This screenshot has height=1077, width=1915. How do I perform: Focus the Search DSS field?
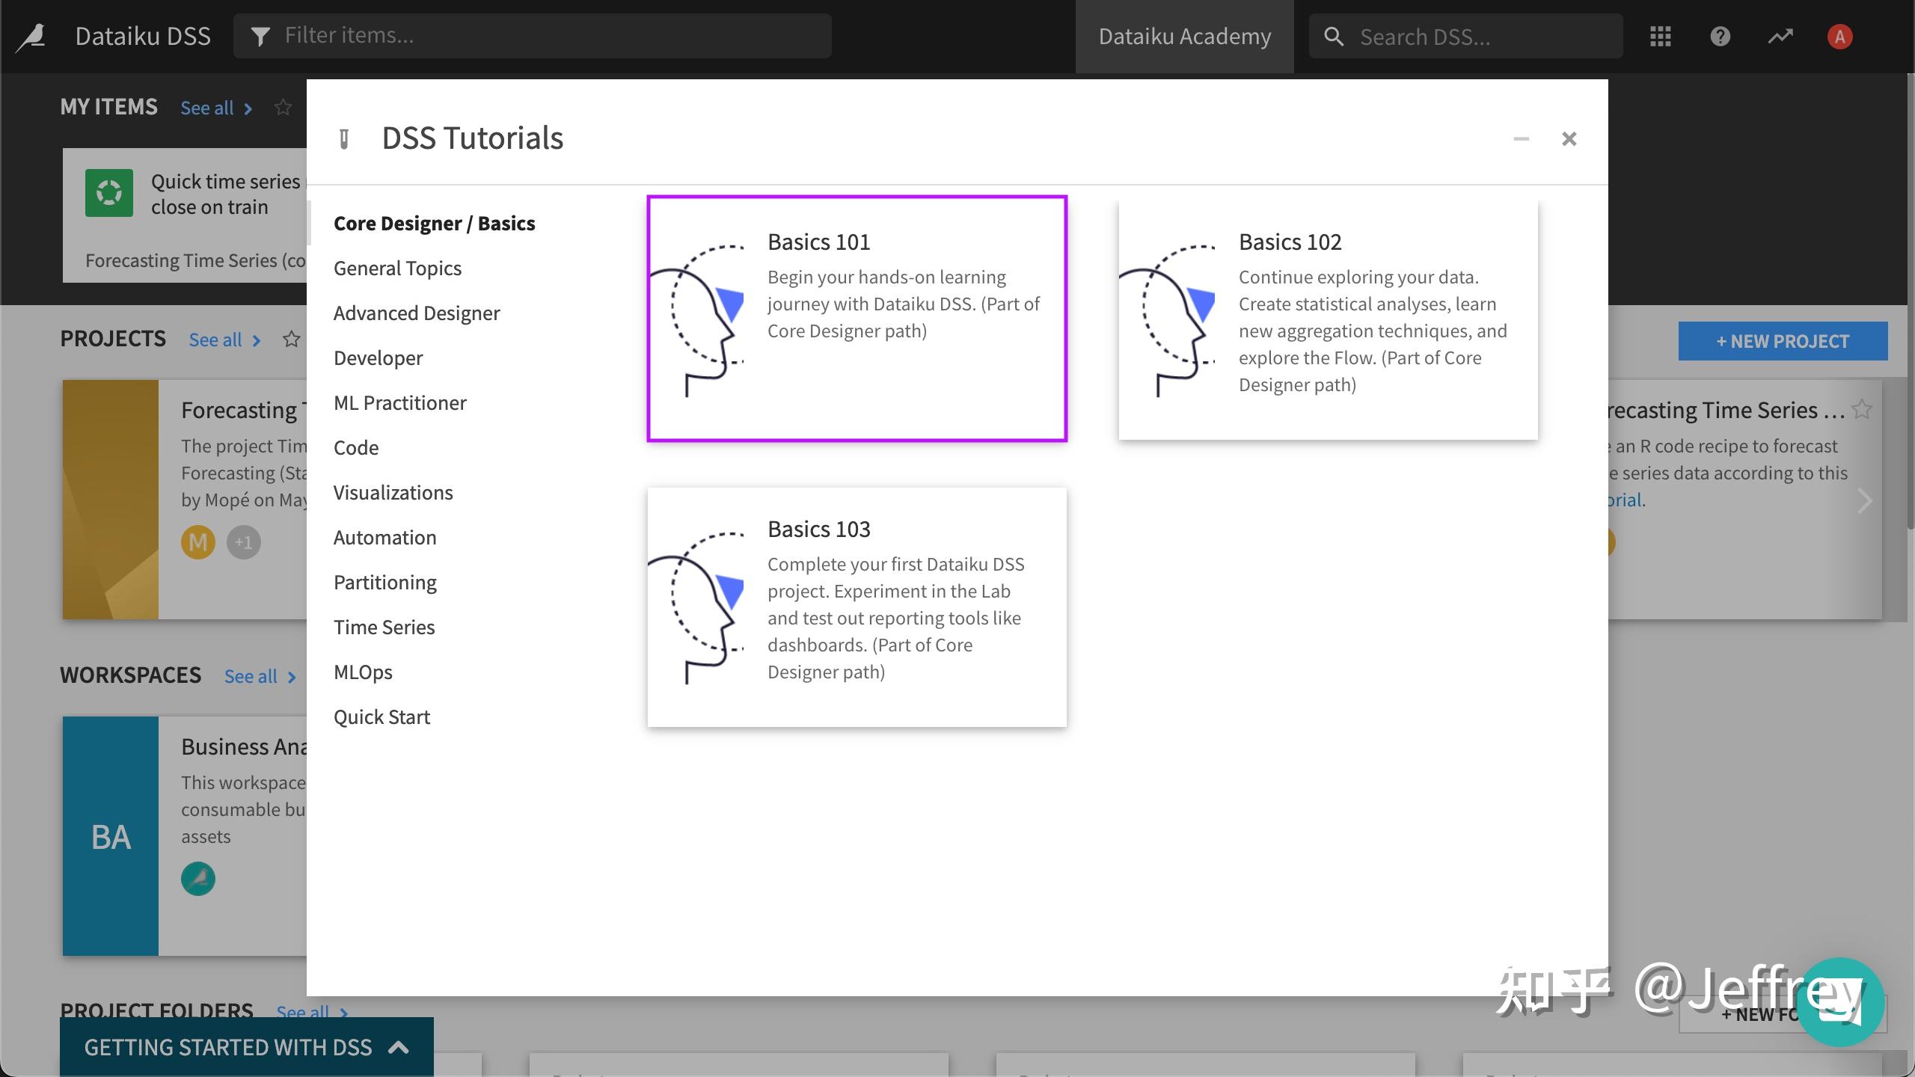[x=1465, y=37]
